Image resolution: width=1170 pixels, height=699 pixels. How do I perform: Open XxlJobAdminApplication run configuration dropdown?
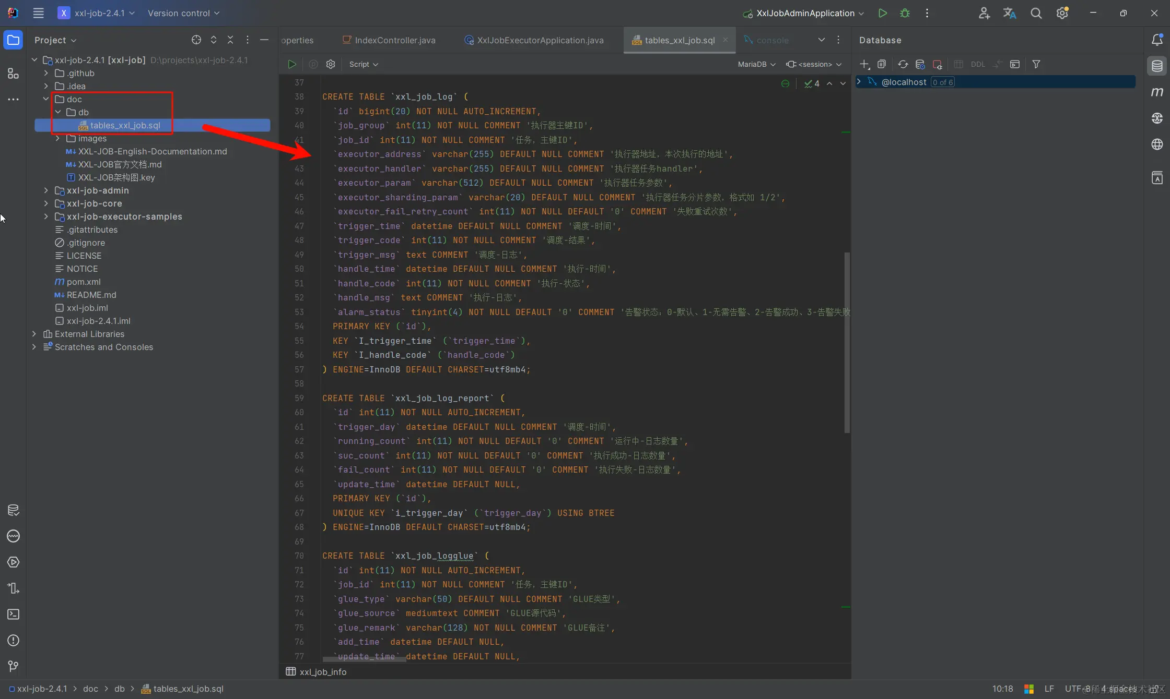click(804, 13)
